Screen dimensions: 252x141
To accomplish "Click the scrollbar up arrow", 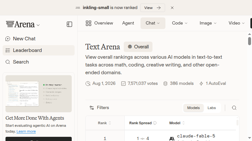I will tap(249, 34).
